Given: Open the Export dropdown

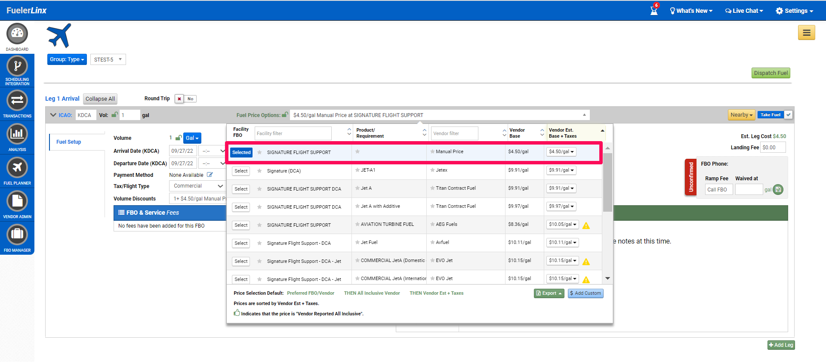Looking at the screenshot, I should (x=549, y=293).
